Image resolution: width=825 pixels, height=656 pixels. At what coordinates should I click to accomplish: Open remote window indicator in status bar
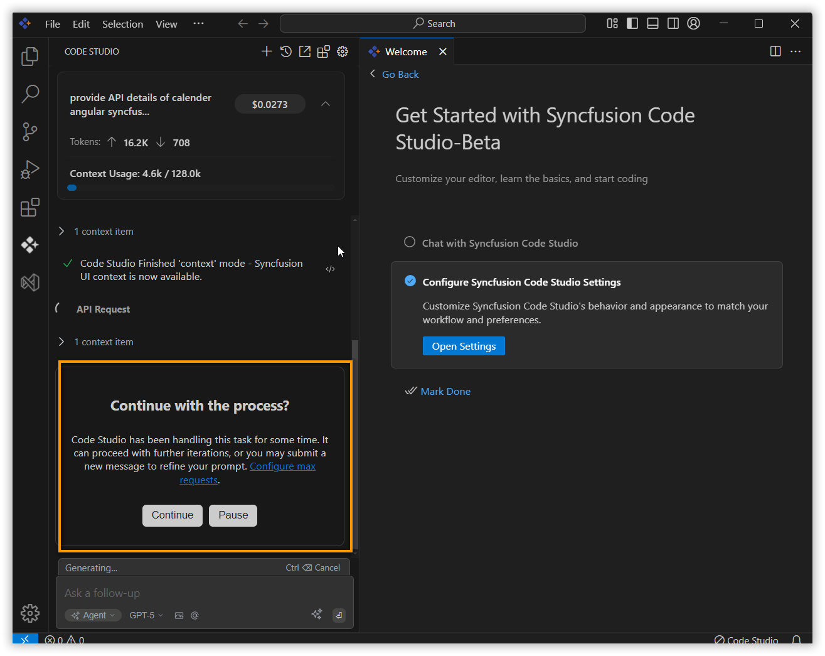coord(25,639)
